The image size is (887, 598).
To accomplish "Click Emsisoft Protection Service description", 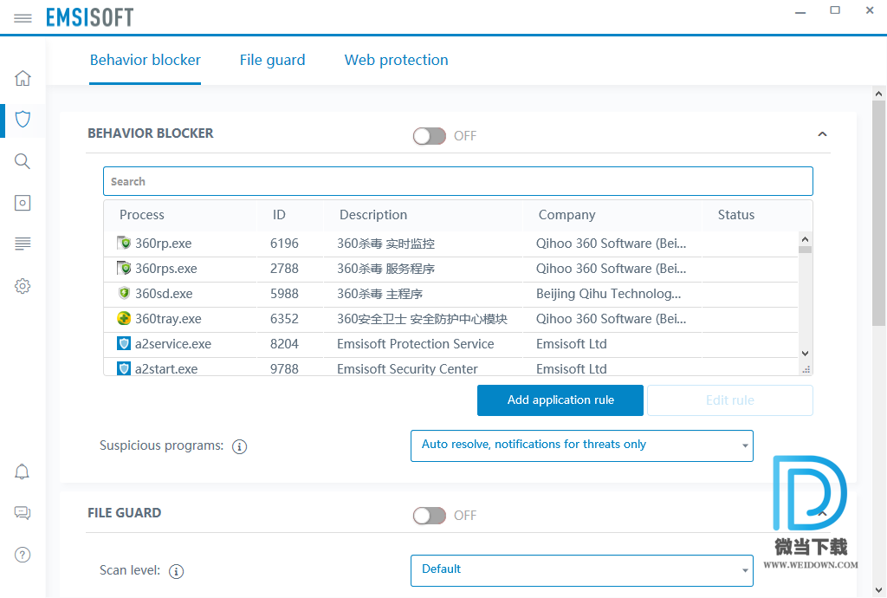I will tap(415, 344).
